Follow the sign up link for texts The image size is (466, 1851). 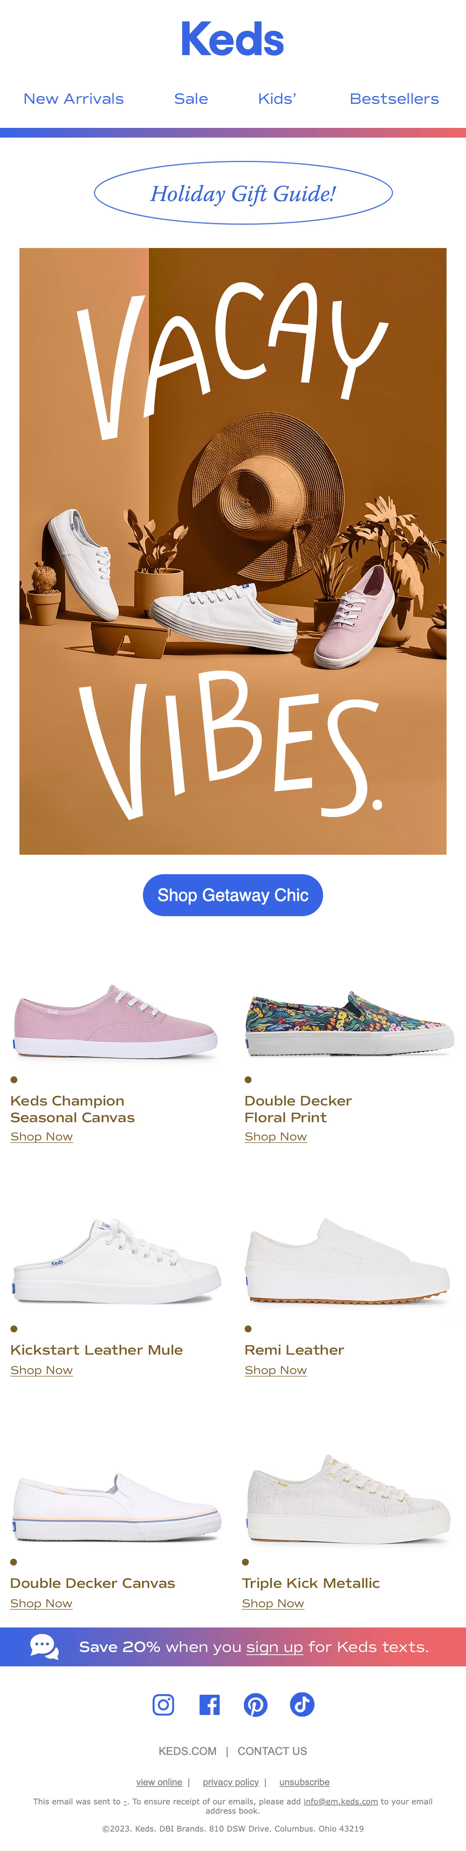pyautogui.click(x=274, y=1647)
